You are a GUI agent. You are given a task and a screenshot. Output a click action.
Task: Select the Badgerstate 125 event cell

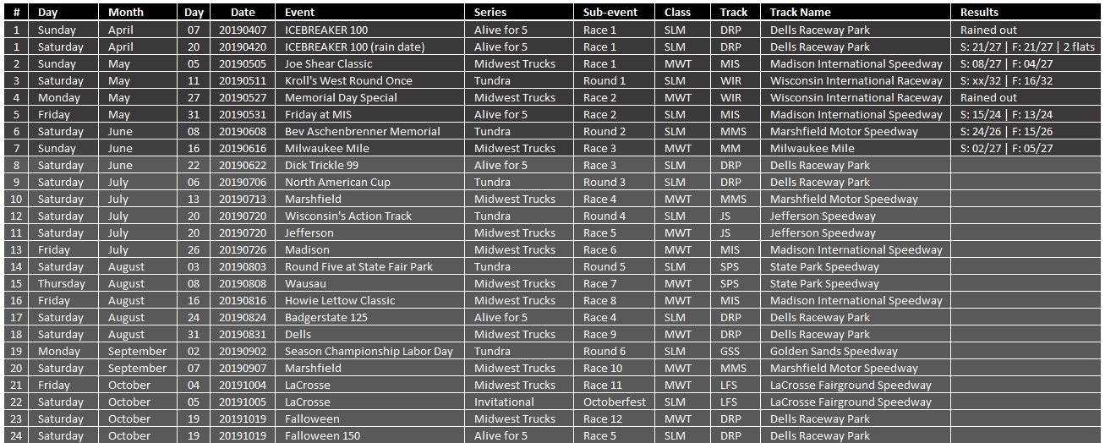(x=374, y=317)
